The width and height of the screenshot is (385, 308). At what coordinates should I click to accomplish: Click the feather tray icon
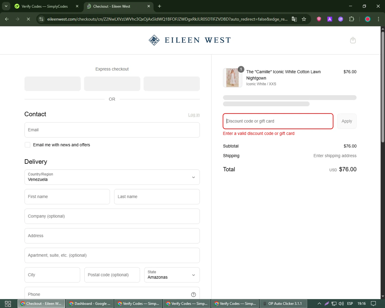326,304
